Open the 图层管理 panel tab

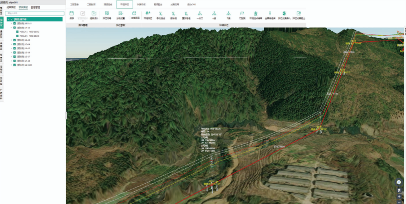(x=35, y=7)
